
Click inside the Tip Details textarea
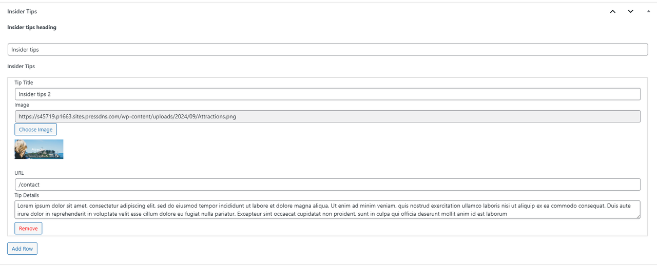[x=327, y=210]
